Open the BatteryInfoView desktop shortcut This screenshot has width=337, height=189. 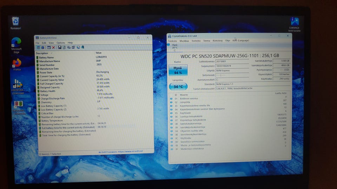pos(19,108)
